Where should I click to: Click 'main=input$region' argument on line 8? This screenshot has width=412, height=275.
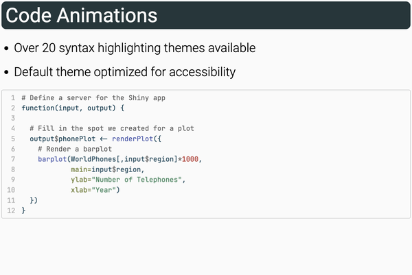tap(106, 169)
